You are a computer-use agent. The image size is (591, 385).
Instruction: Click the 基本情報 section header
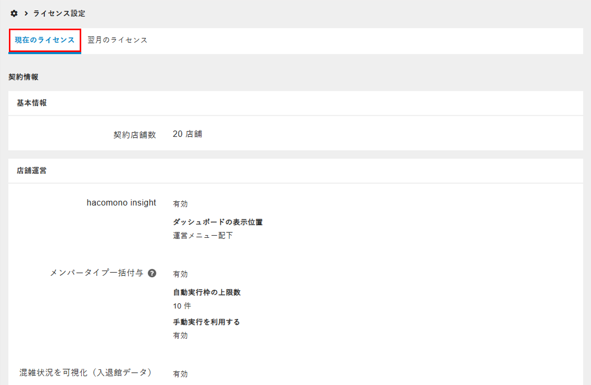pyautogui.click(x=32, y=103)
